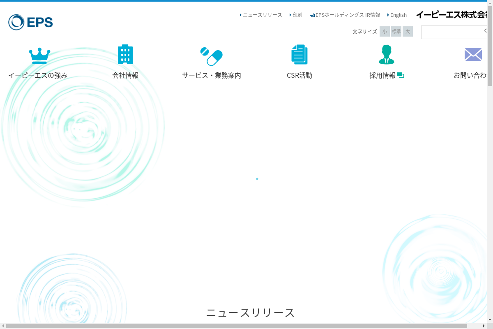
Task: Click the building icon for 会社情報
Action: pos(125,54)
